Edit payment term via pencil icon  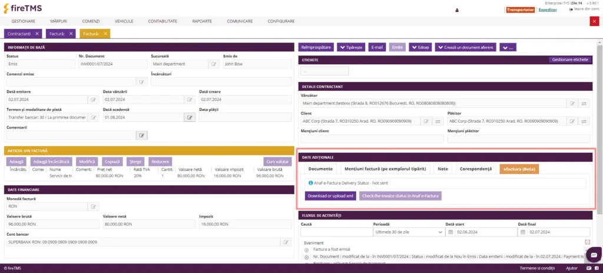coord(93,117)
